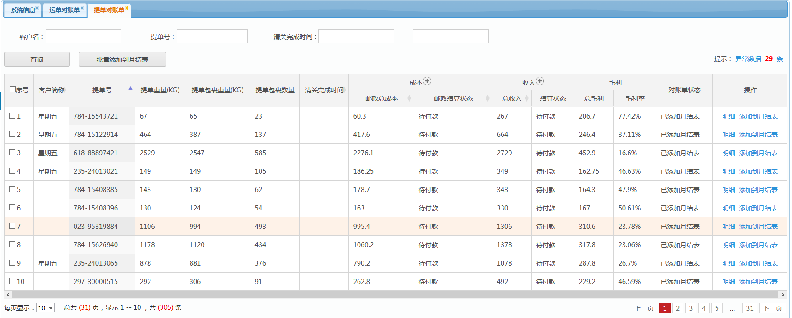
Task: Open 明细 for 784-15543721
Action: (x=728, y=116)
